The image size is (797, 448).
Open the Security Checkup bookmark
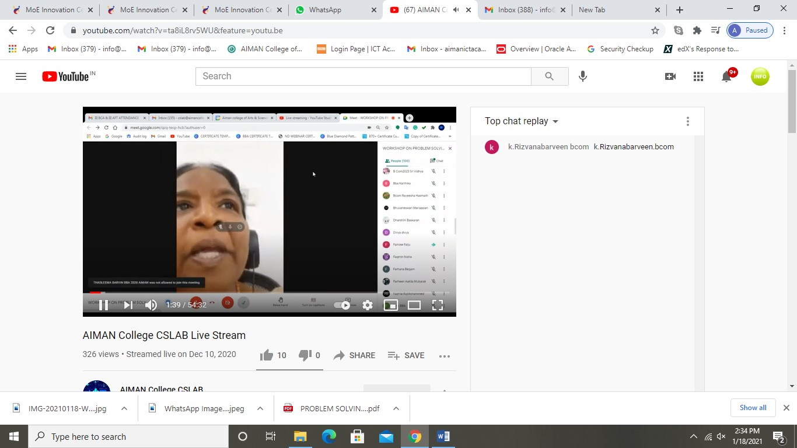tap(620, 49)
